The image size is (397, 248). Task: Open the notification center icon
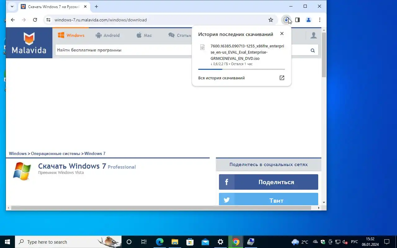click(387, 242)
